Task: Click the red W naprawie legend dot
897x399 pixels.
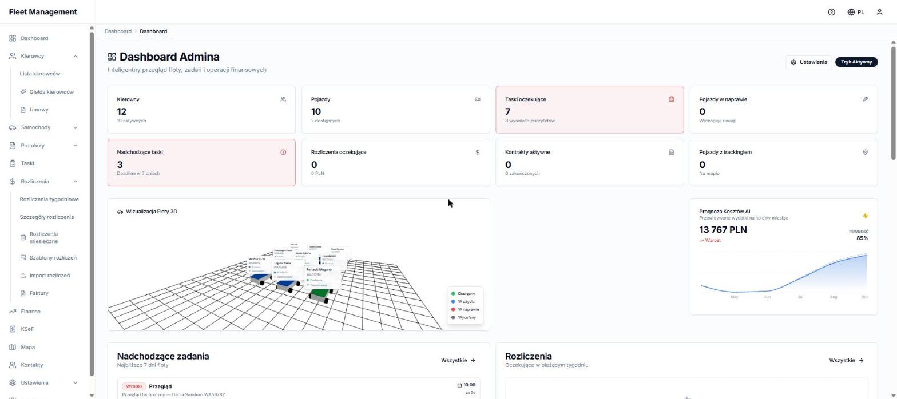Action: pos(453,309)
